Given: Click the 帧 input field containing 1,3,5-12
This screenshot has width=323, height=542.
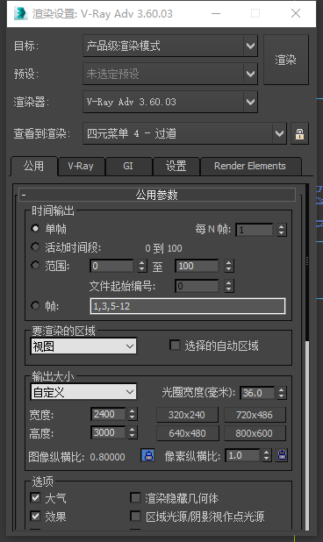Looking at the screenshot, I should click(188, 306).
